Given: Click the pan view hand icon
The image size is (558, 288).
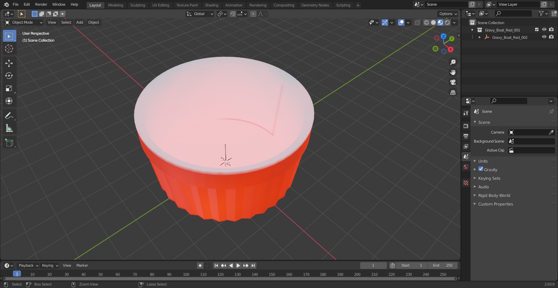Looking at the screenshot, I should coord(453,72).
